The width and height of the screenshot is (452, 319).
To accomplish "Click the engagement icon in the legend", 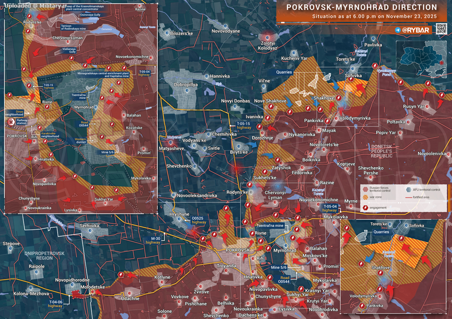I will (366, 207).
